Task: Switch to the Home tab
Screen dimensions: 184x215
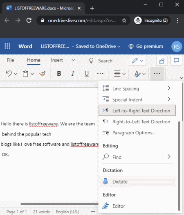Action: (x=34, y=60)
